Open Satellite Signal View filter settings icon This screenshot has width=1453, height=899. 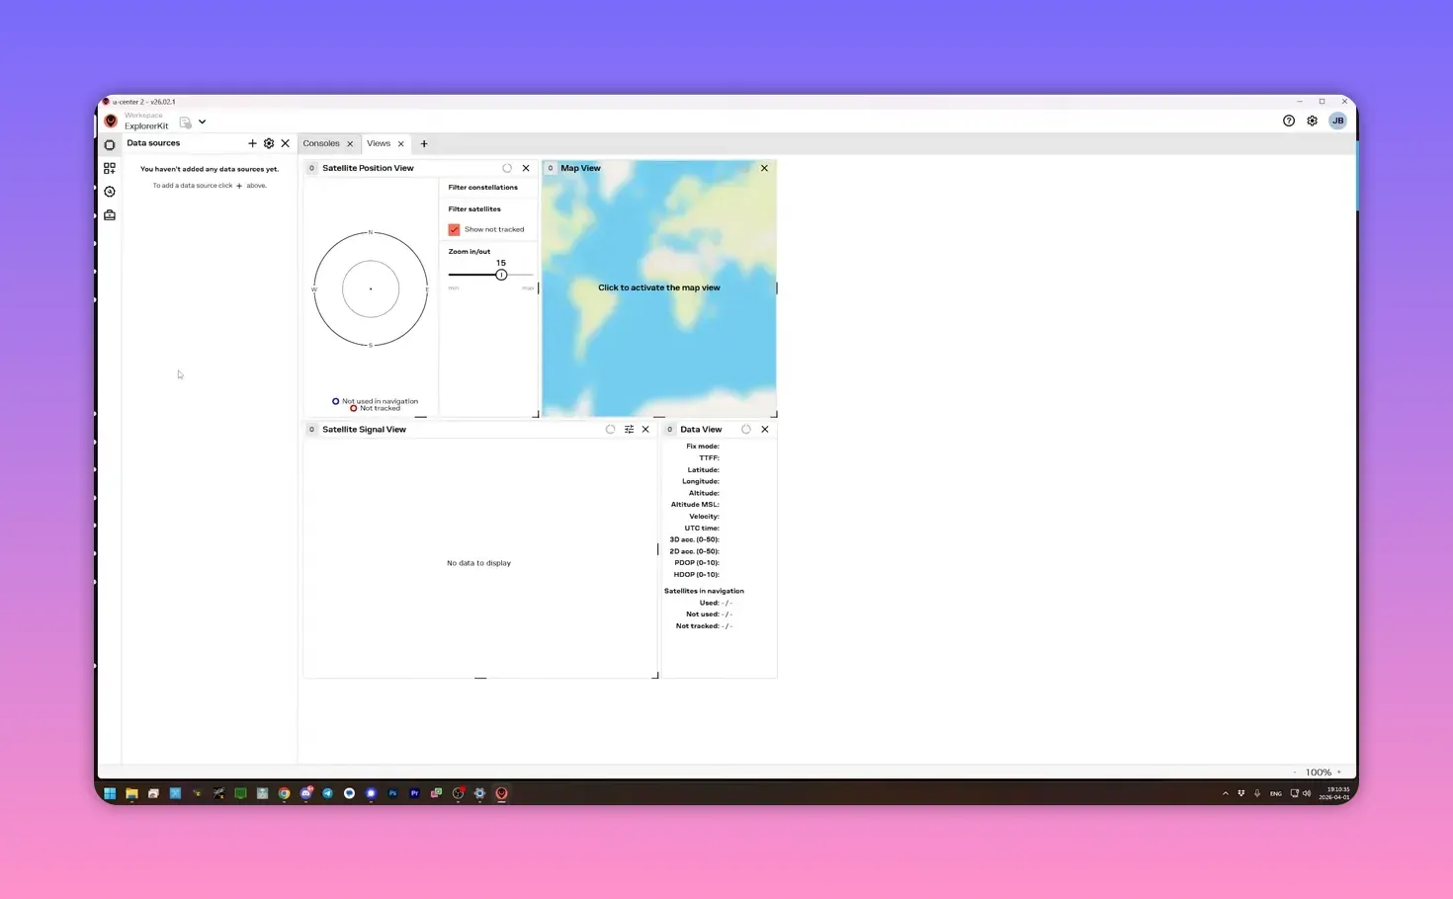[629, 430]
